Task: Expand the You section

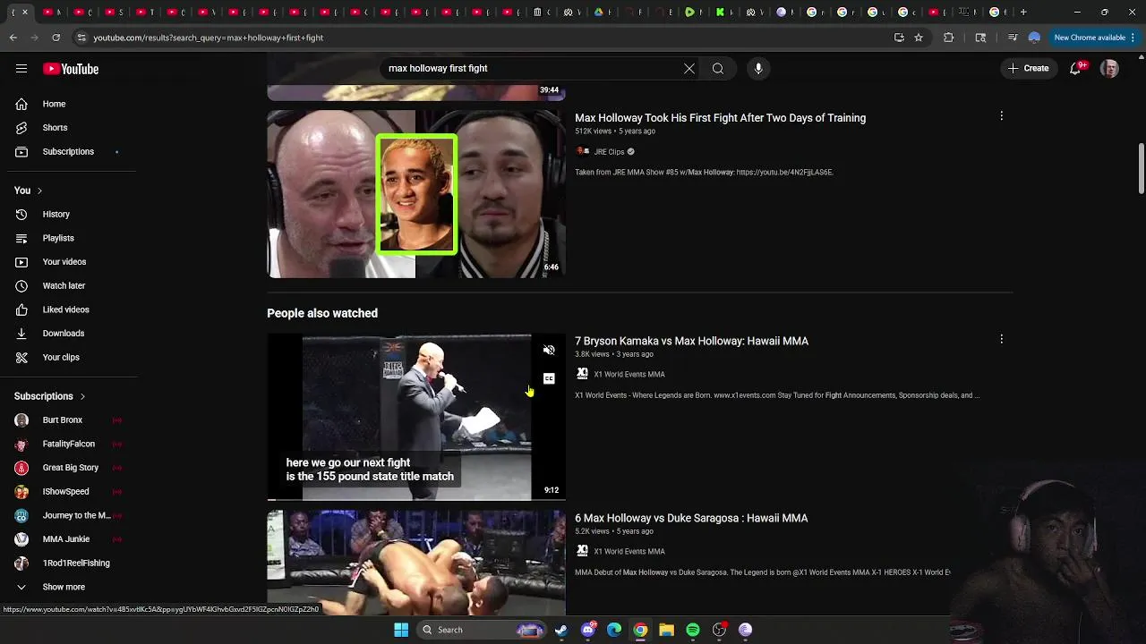Action: tap(29, 191)
